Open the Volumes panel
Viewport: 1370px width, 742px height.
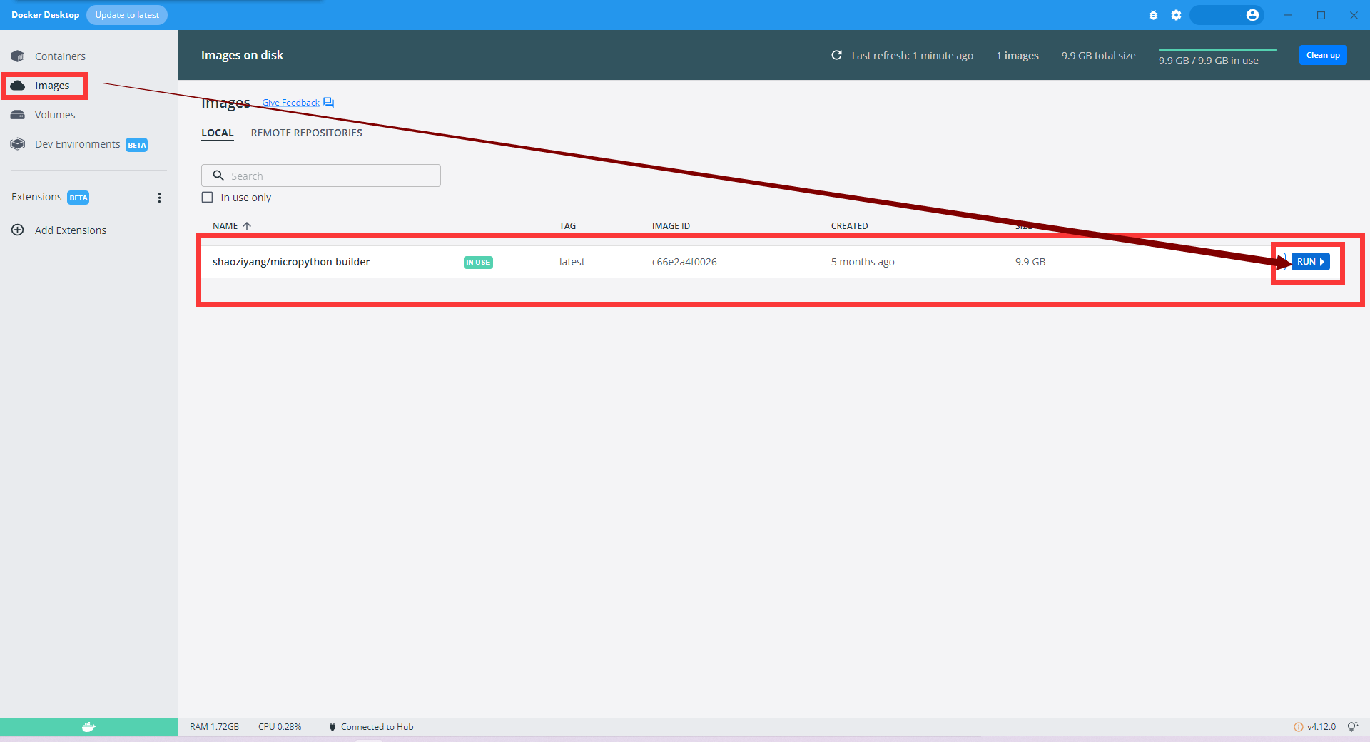(55, 114)
